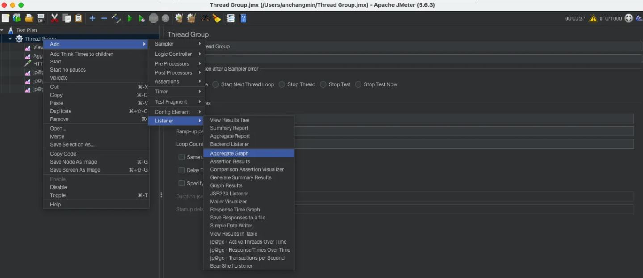The height and width of the screenshot is (278, 643).
Task: Expand the Post Processors submenu
Action: click(177, 73)
